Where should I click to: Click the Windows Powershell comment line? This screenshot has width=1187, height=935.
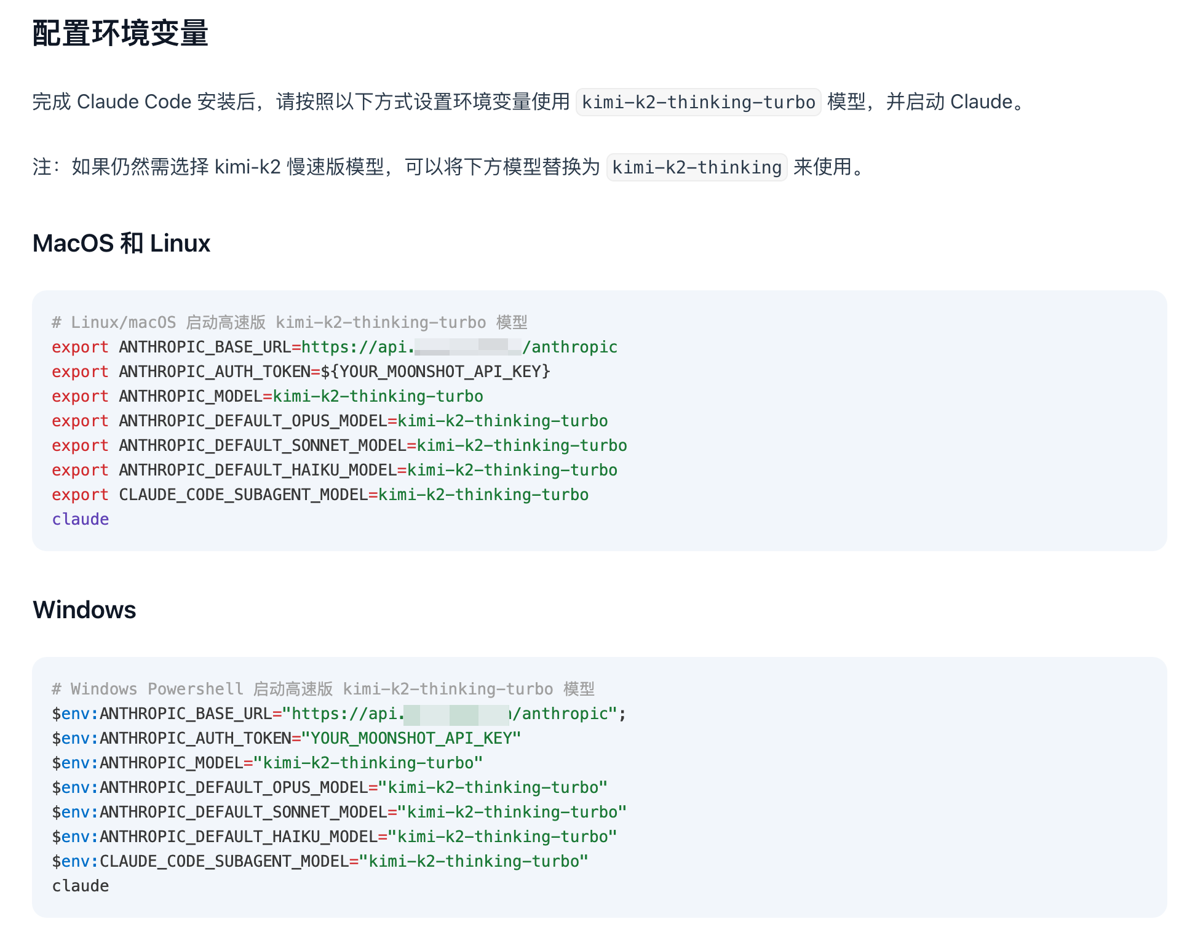coord(323,689)
